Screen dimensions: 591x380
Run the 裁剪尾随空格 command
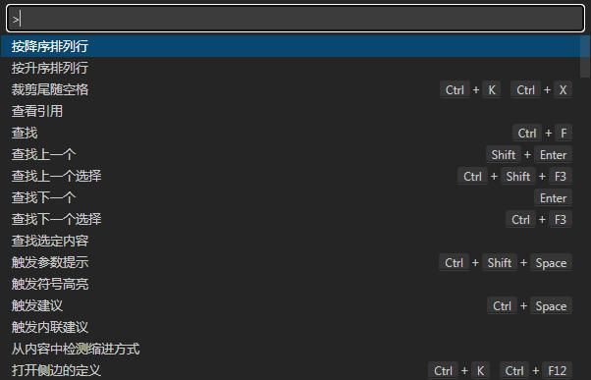(291, 89)
